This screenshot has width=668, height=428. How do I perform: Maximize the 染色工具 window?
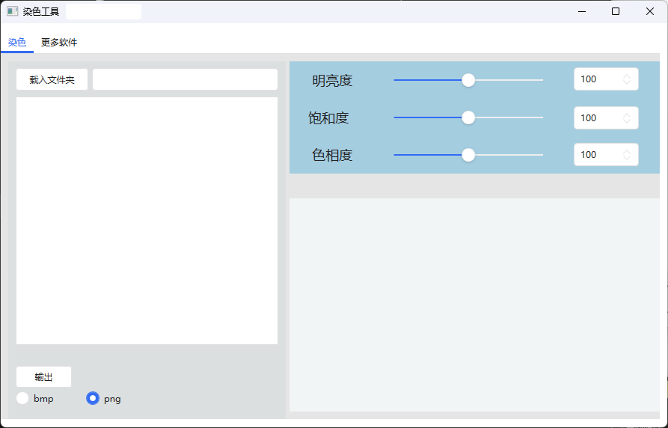(616, 11)
